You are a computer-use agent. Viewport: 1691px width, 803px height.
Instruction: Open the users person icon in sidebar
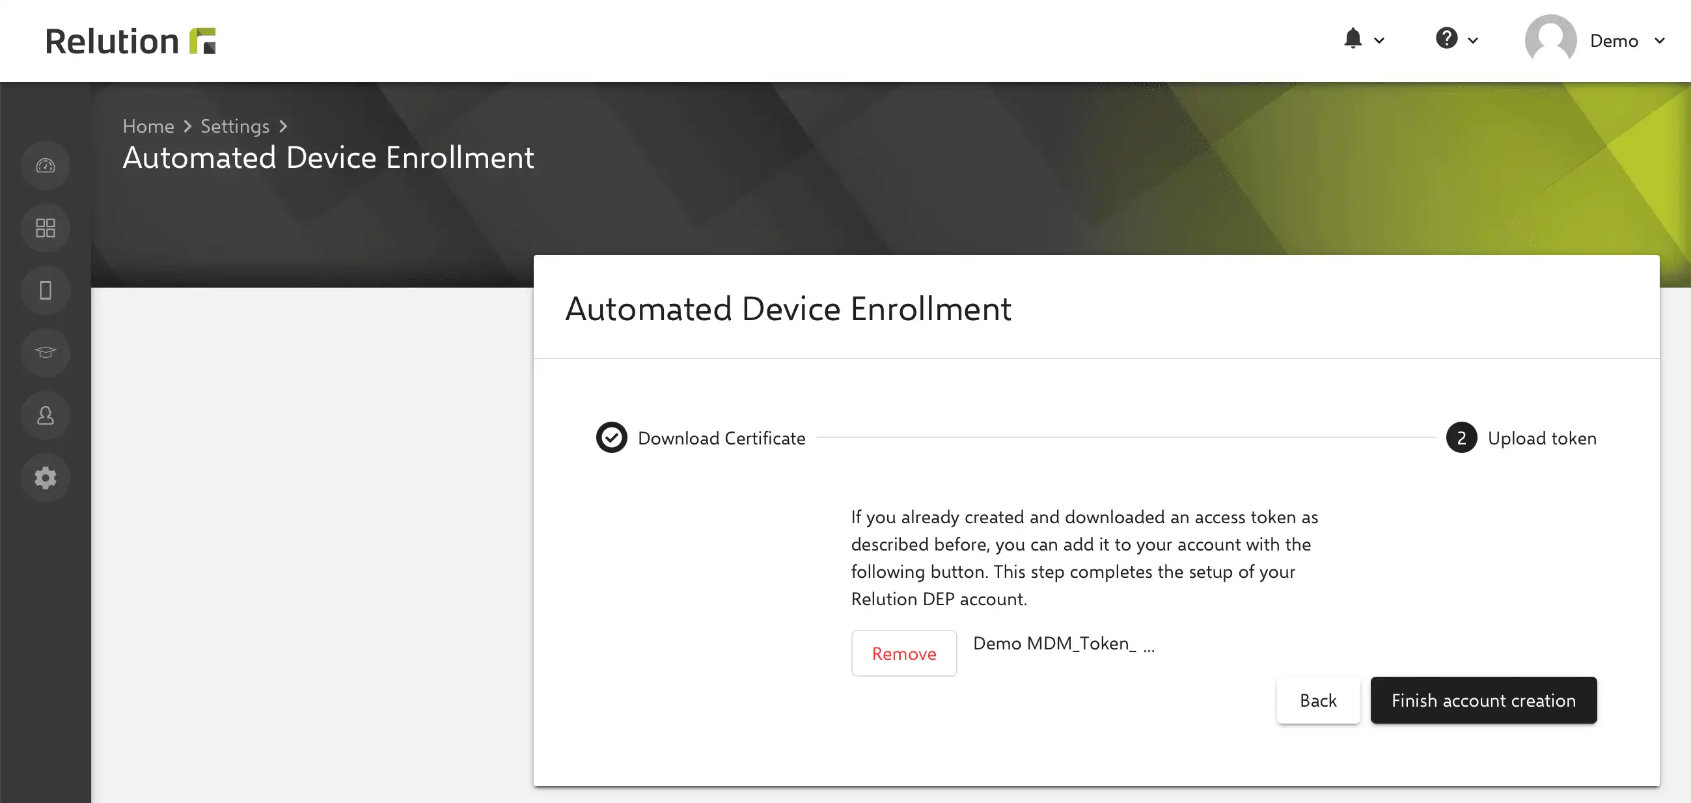[46, 415]
